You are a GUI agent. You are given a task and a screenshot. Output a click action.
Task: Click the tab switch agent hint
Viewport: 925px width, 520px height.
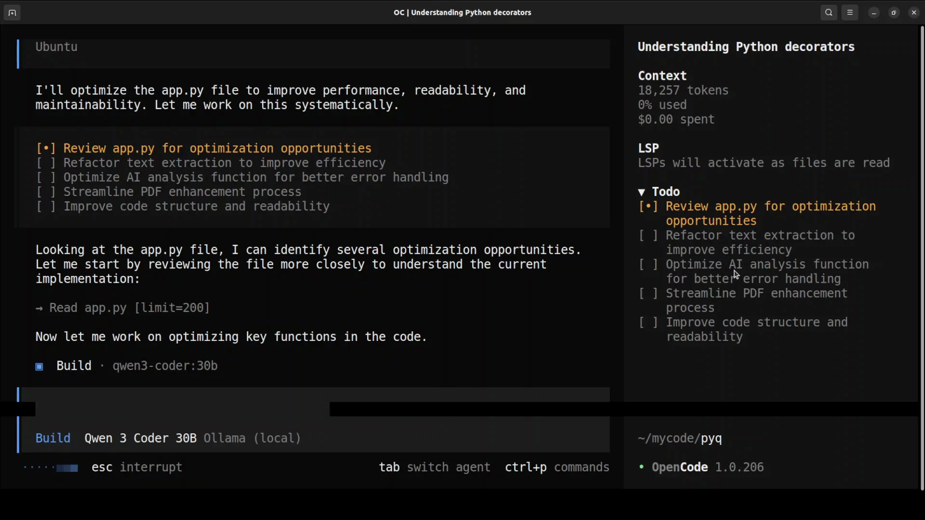[435, 467]
